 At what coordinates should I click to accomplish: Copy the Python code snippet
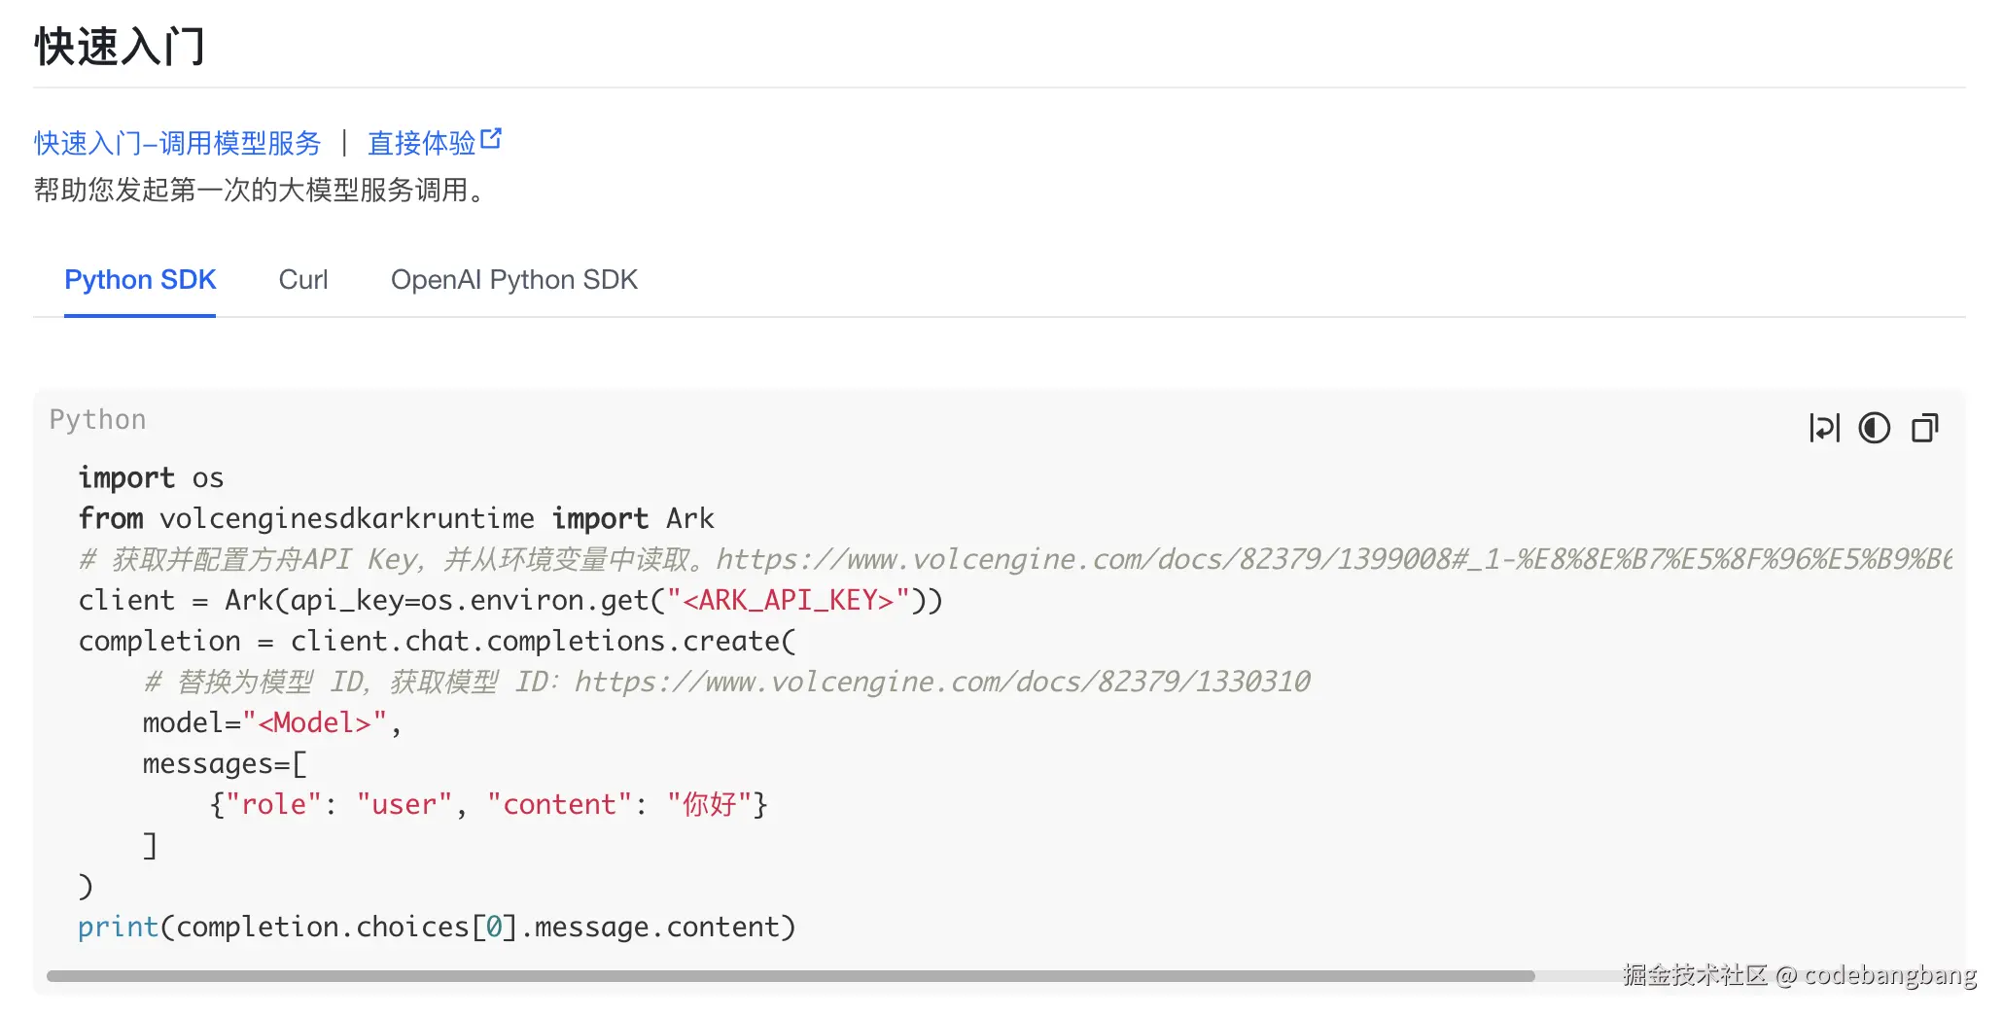[x=1925, y=428]
